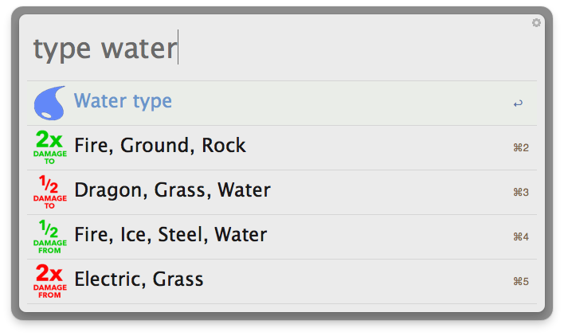564x336 pixels.
Task: Click the red 2x damage from icon
Action: [49, 280]
